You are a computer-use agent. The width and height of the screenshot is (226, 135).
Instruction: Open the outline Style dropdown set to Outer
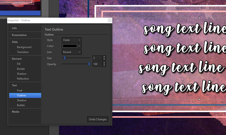coord(72,40)
